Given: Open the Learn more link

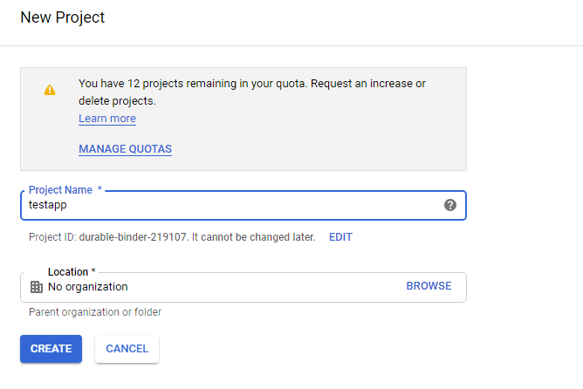Looking at the screenshot, I should pyautogui.click(x=107, y=119).
